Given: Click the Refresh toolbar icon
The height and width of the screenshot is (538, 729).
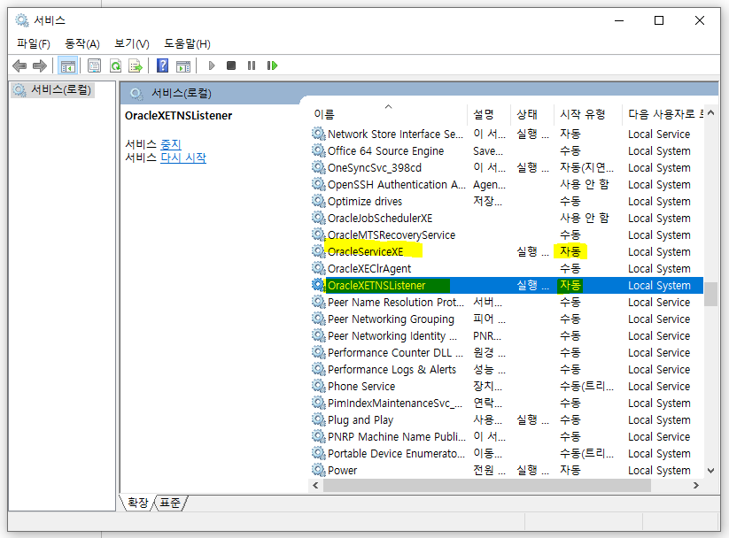Looking at the screenshot, I should 115,66.
